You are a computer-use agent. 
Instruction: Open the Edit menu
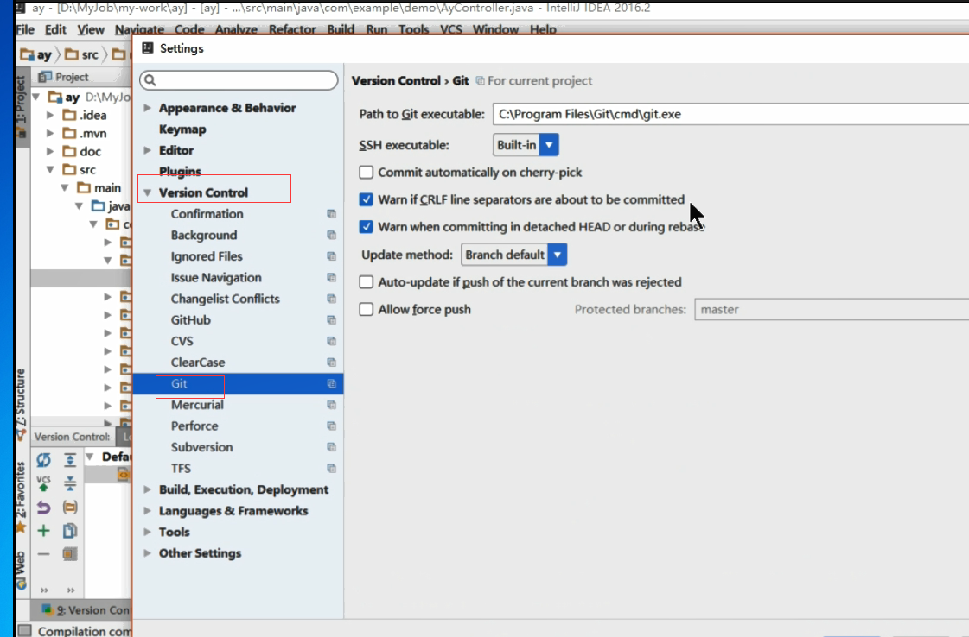pyautogui.click(x=55, y=29)
